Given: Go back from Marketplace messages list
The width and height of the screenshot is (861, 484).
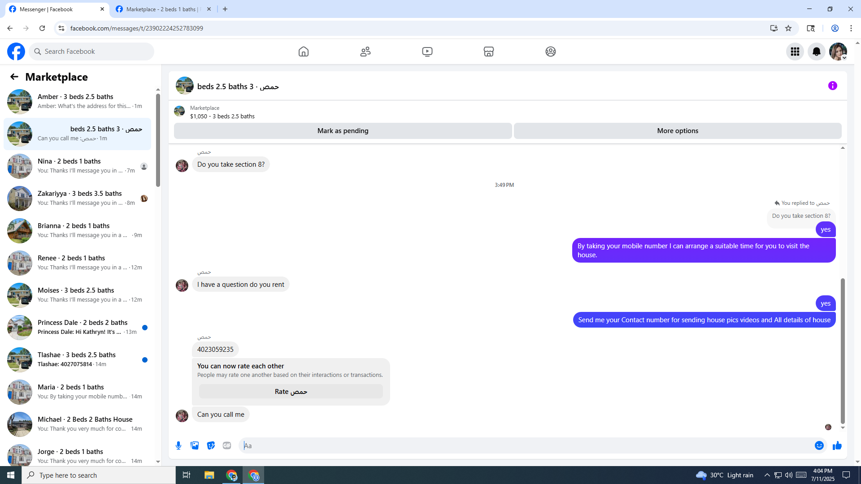Looking at the screenshot, I should coord(14,77).
